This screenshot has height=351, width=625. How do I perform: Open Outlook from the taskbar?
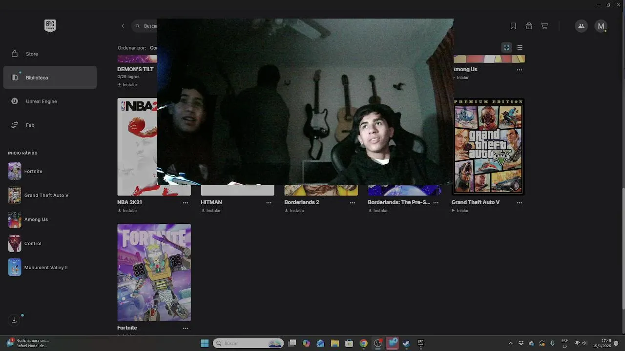click(320, 343)
